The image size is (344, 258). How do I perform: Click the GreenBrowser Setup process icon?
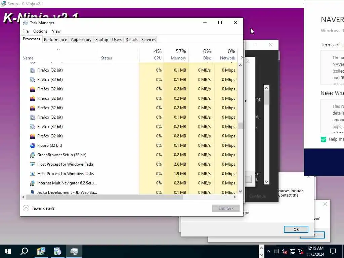[33, 155]
